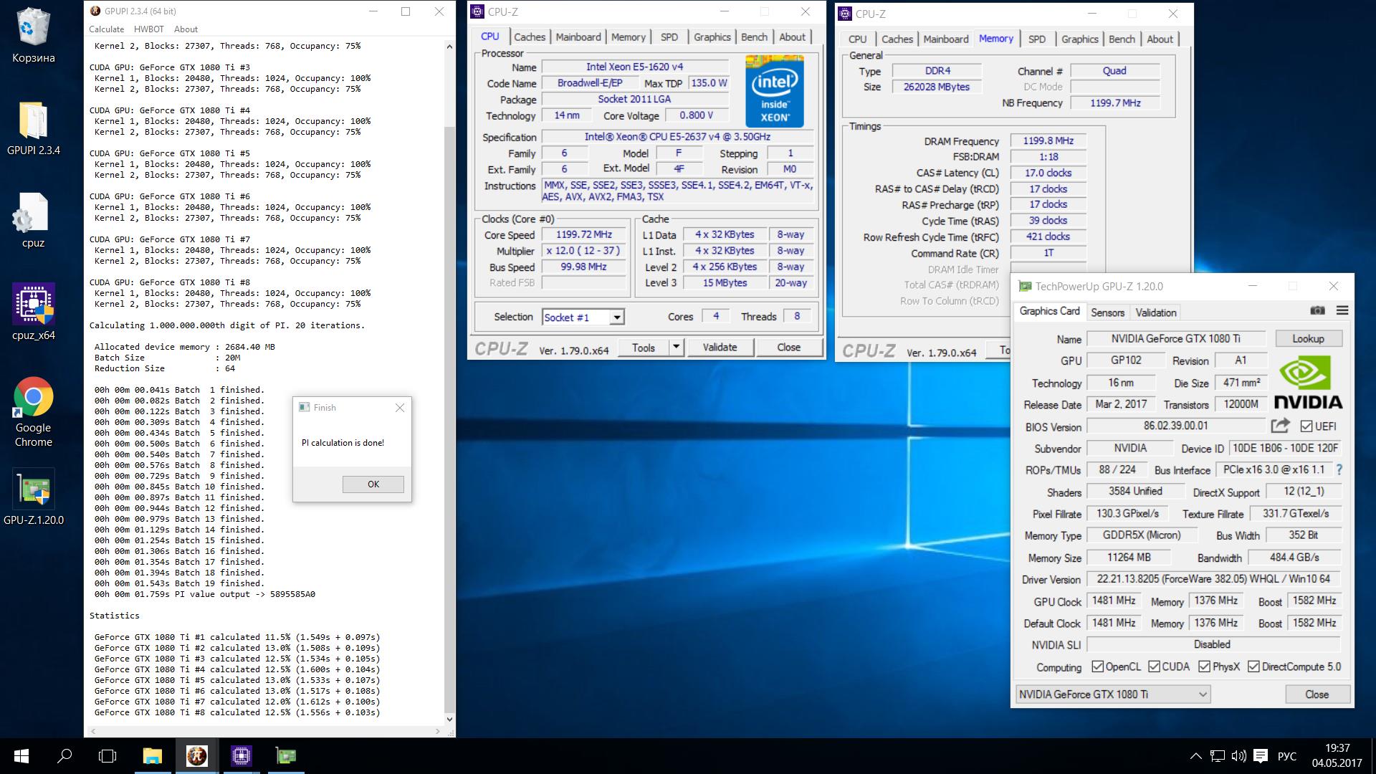Image resolution: width=1376 pixels, height=774 pixels.
Task: Open Bench tab in first CPU-Z window
Action: click(x=754, y=37)
